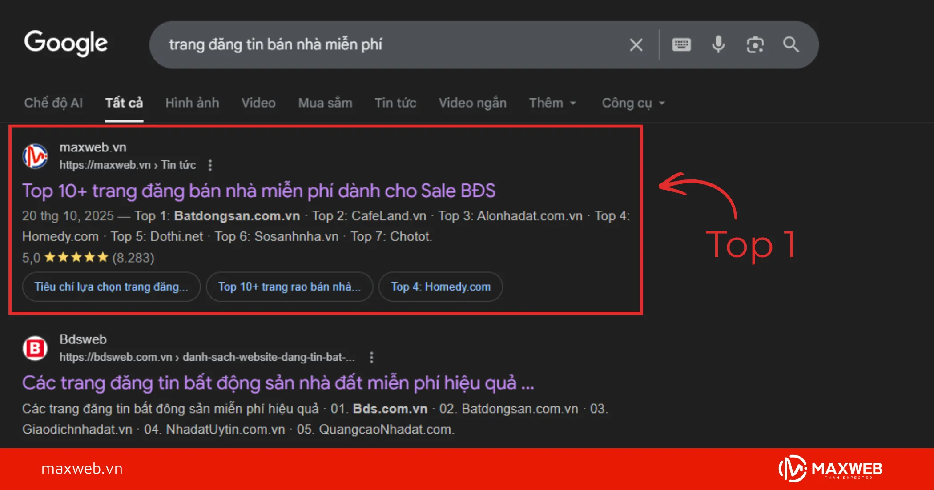This screenshot has height=490, width=934.
Task: Open Top 10+ trang đăng bán nhà result
Action: [x=258, y=191]
